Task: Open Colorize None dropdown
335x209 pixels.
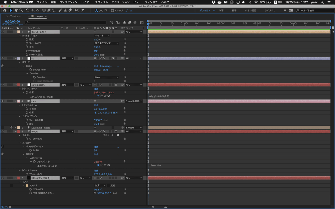Action: 107,77
